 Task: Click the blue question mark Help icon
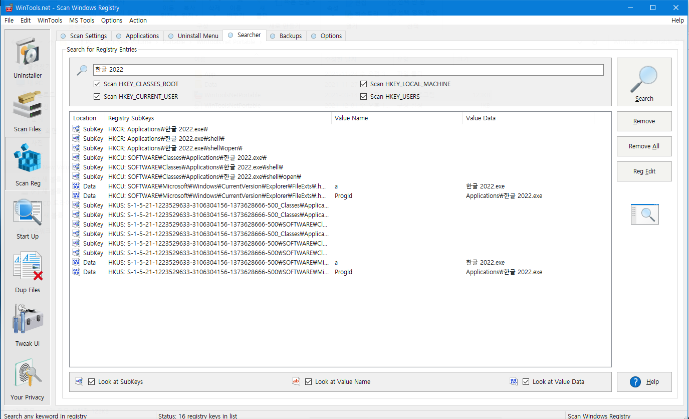[x=635, y=382]
